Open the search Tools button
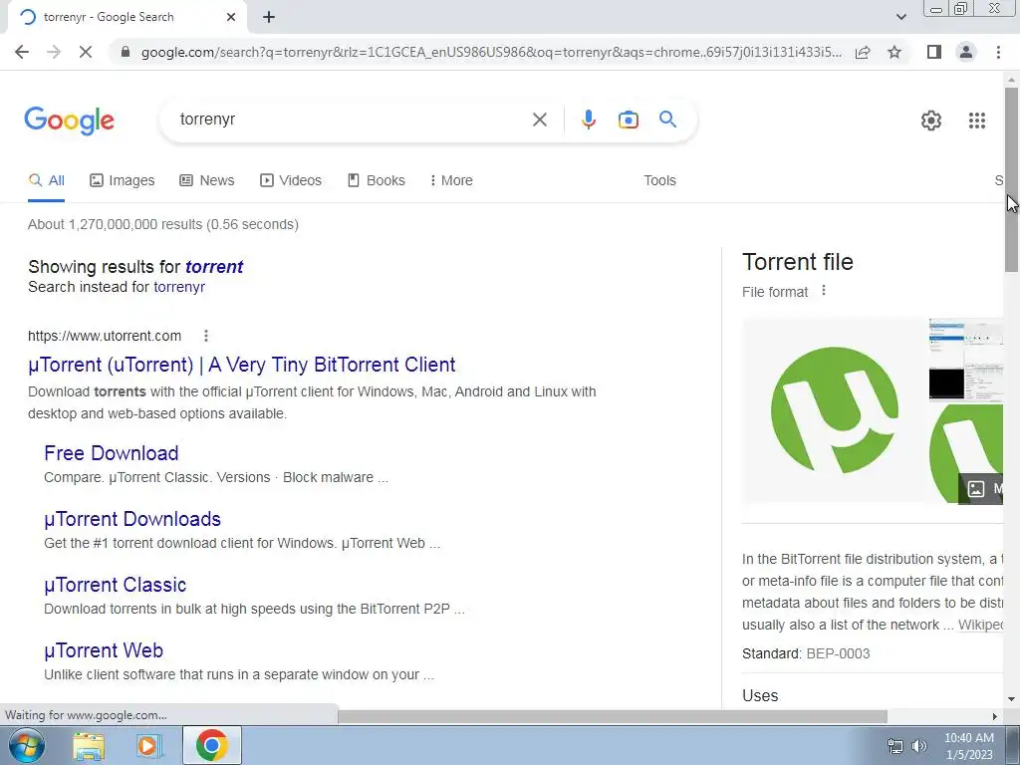 pyautogui.click(x=659, y=181)
